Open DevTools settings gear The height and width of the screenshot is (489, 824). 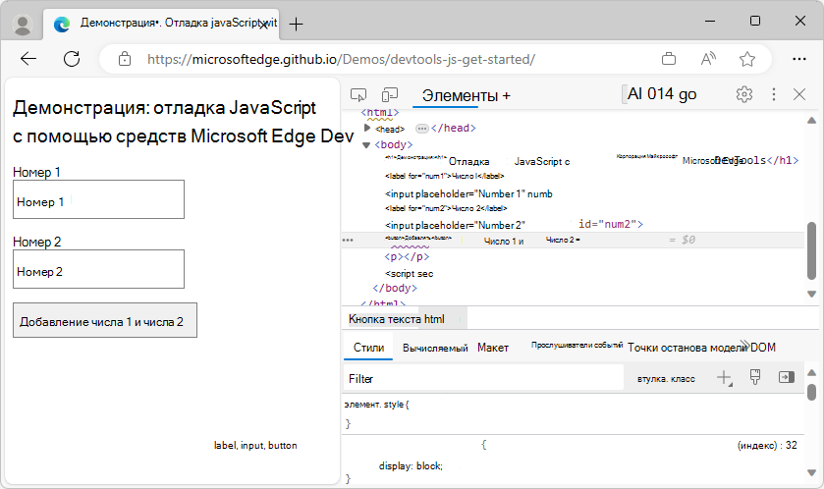point(744,94)
